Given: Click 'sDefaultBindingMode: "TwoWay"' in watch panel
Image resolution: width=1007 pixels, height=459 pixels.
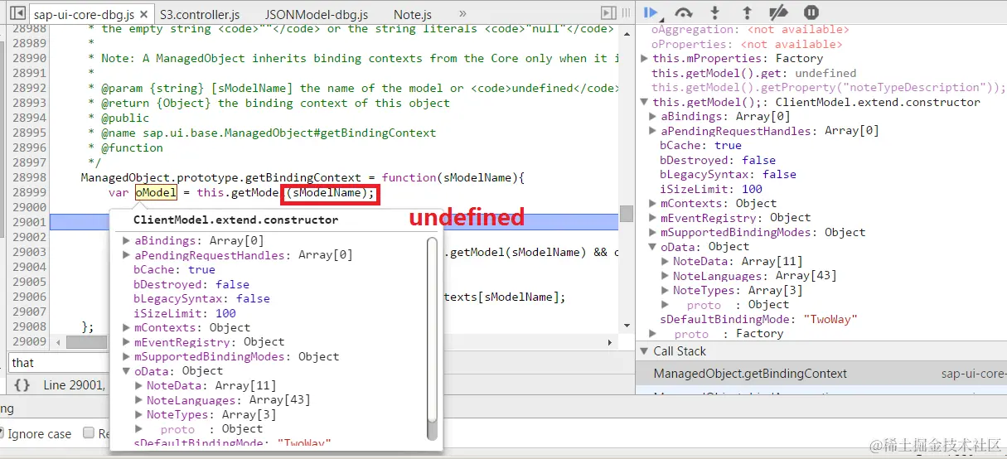Looking at the screenshot, I should point(758,319).
